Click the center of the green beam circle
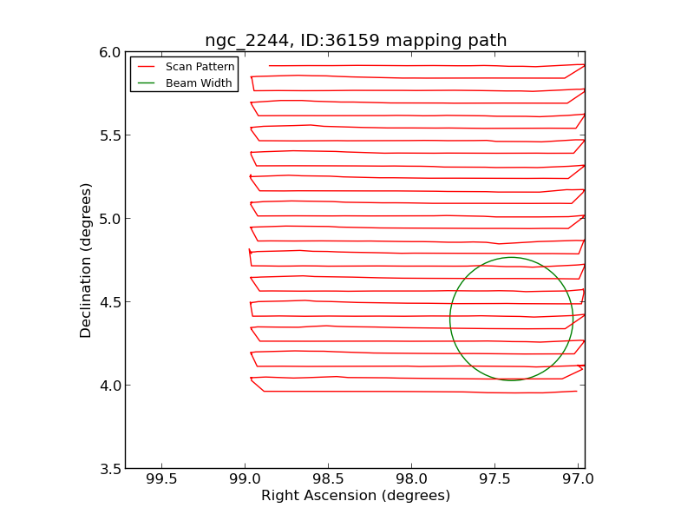Screen dimensions: 694x521 [x=511, y=319]
